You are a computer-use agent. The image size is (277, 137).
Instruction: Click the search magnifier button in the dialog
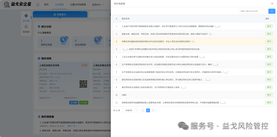pos(272,11)
